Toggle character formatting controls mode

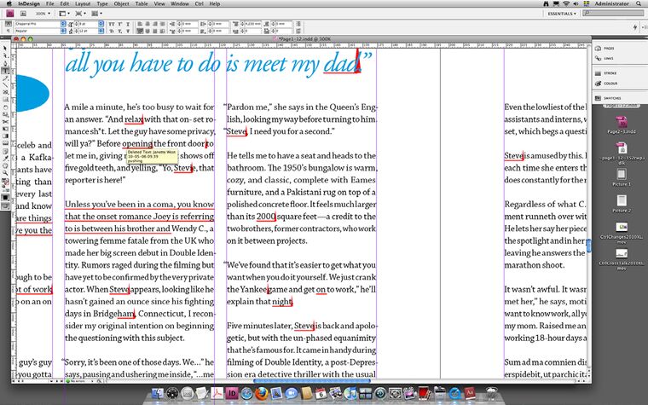click(x=8, y=24)
